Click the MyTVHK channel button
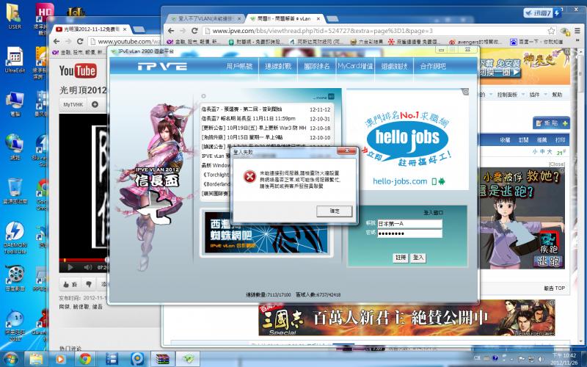 pyautogui.click(x=73, y=104)
